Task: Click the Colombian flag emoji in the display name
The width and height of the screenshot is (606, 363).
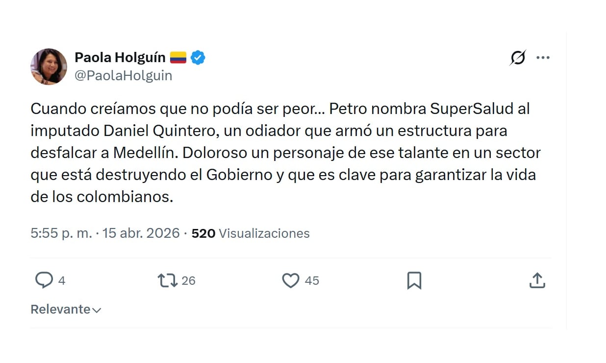Action: [177, 56]
